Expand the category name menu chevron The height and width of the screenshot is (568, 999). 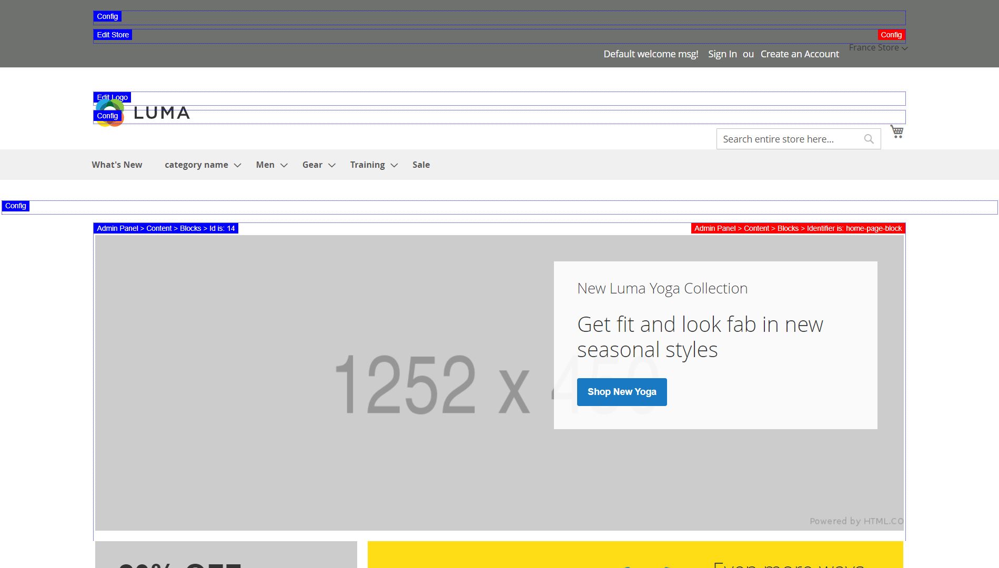click(x=237, y=165)
